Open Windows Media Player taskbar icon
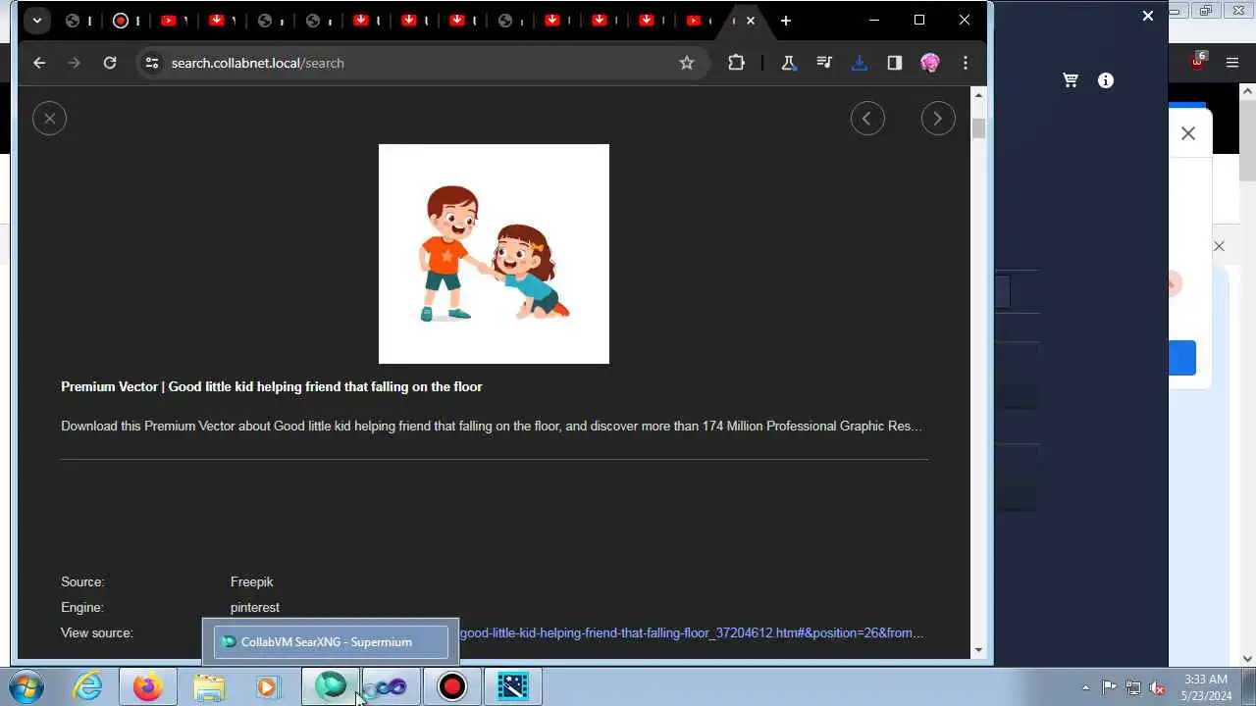Screen dimensions: 1256x706 click(268, 686)
